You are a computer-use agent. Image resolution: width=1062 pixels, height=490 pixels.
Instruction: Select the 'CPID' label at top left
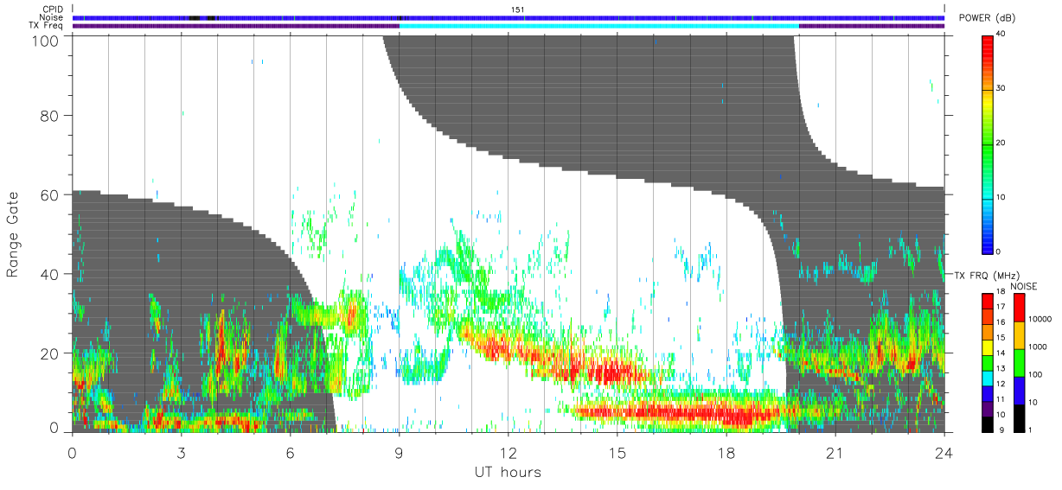54,10
